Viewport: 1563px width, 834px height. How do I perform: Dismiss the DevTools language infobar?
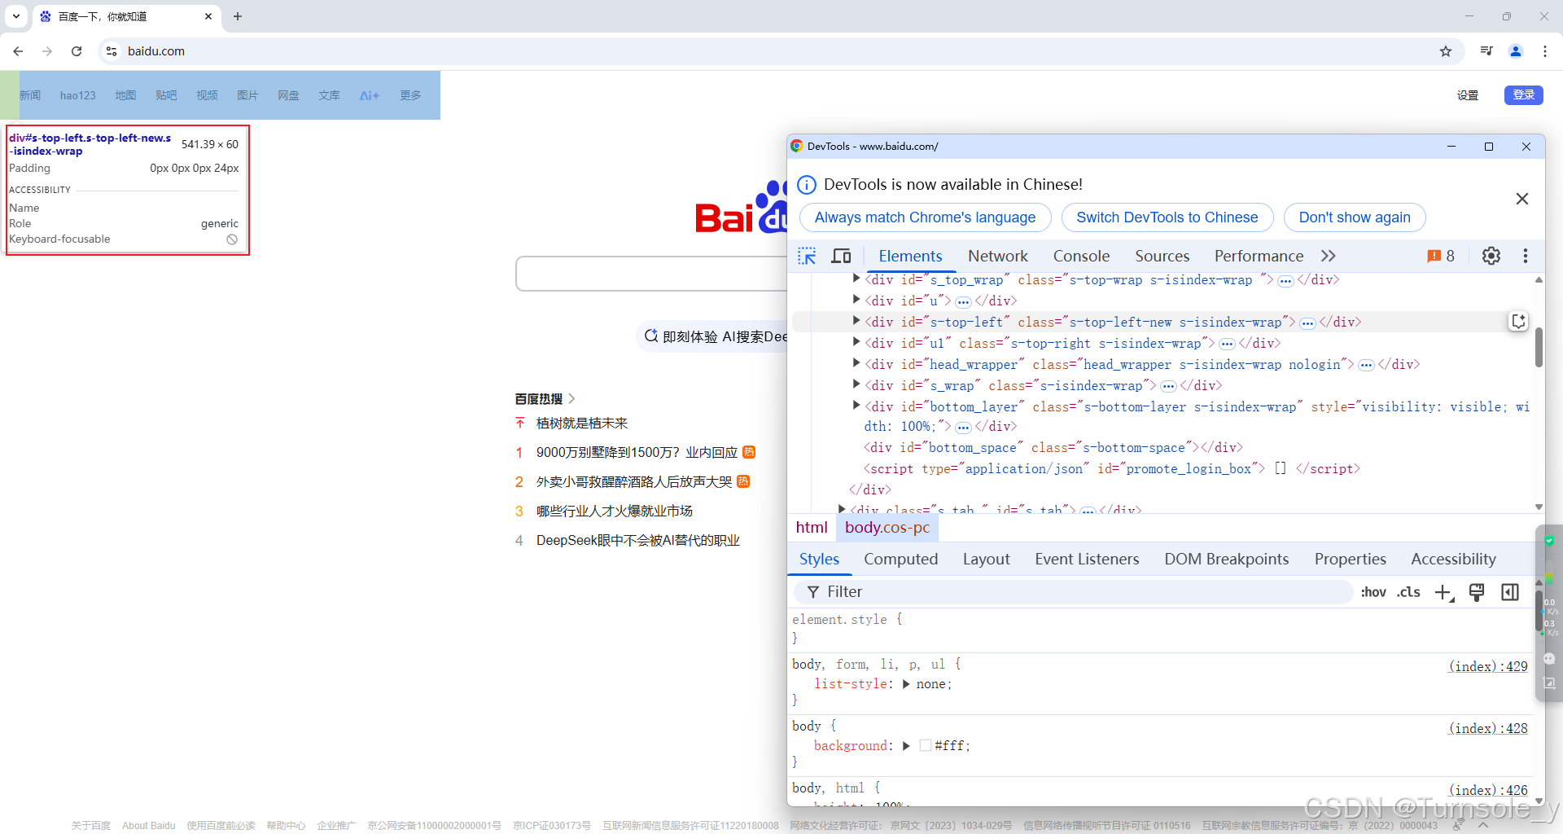coord(1521,199)
